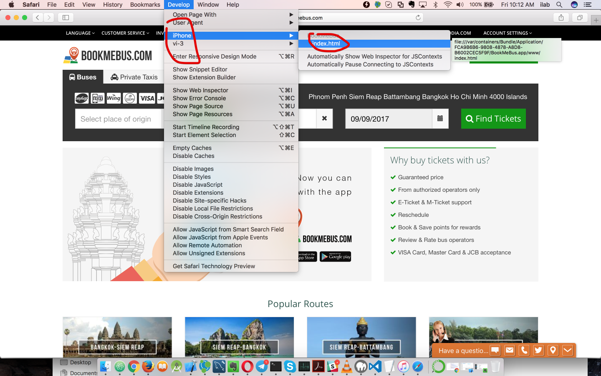Open Evernote from the Dock
Screen dimensions: 601x376
point(233,367)
